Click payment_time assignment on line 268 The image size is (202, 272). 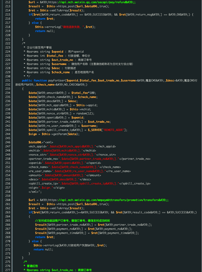coord(87,233)
